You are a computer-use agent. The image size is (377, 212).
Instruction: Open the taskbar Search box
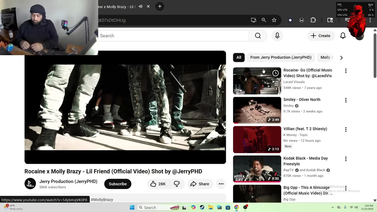(x=159, y=207)
